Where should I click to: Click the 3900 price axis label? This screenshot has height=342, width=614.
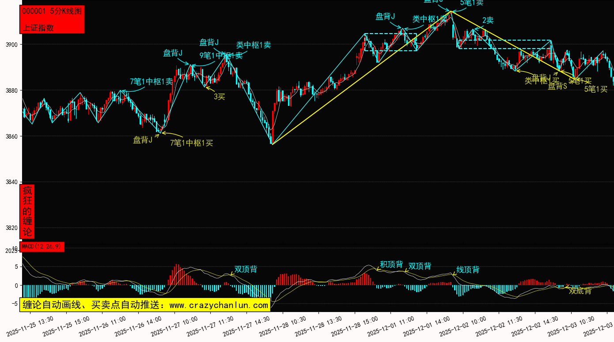(11, 45)
